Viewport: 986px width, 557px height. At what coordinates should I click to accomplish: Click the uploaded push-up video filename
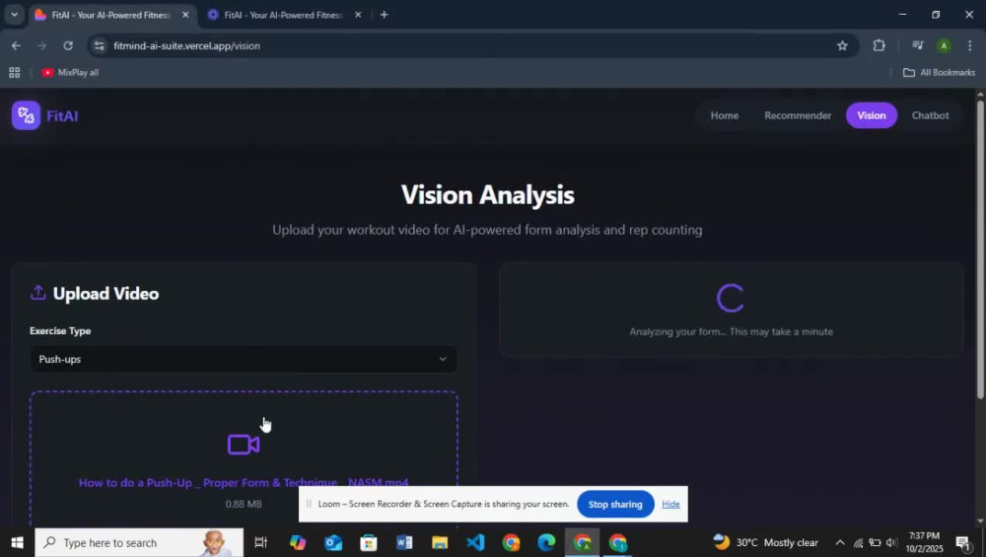(x=244, y=483)
